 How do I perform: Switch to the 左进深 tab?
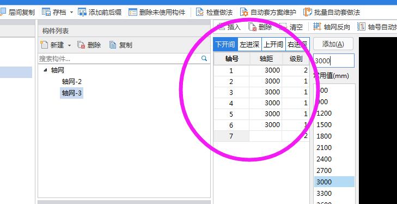coord(249,45)
